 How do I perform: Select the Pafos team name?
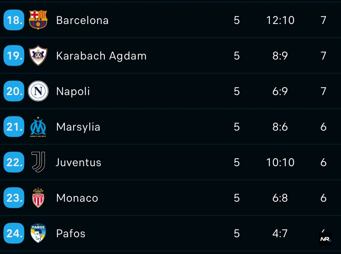point(71,233)
